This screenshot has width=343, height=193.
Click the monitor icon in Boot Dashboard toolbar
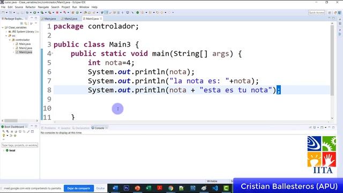[x=20, y=131]
